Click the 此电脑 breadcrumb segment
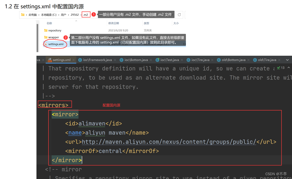Viewport: 292px width, 179px height. pos(33,15)
